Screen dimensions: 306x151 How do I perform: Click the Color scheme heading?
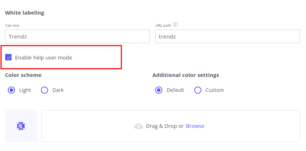(23, 75)
